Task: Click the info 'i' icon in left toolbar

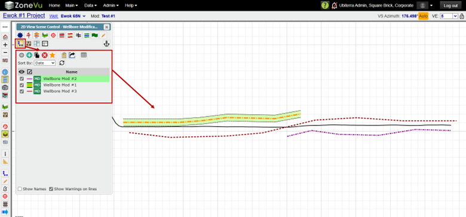Action: pyautogui.click(x=5, y=154)
